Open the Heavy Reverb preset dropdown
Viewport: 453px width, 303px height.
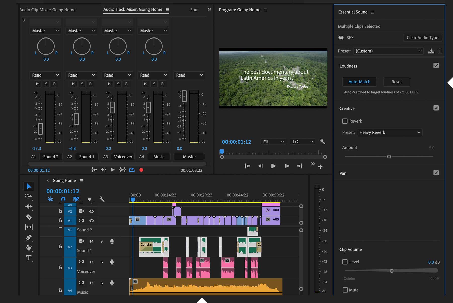tap(389, 132)
